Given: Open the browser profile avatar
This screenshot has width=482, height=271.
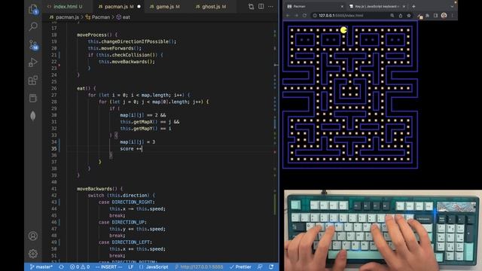Looking at the screenshot, I should [x=444, y=15].
